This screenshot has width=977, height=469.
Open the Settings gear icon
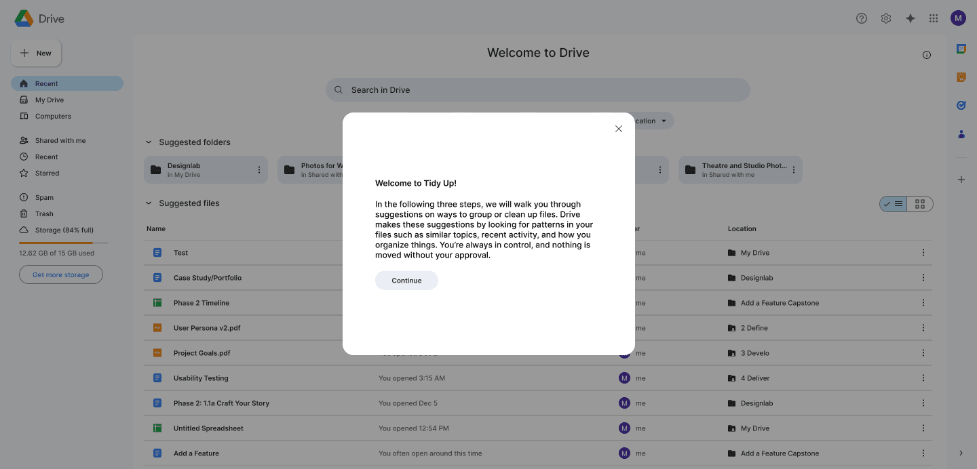(886, 18)
